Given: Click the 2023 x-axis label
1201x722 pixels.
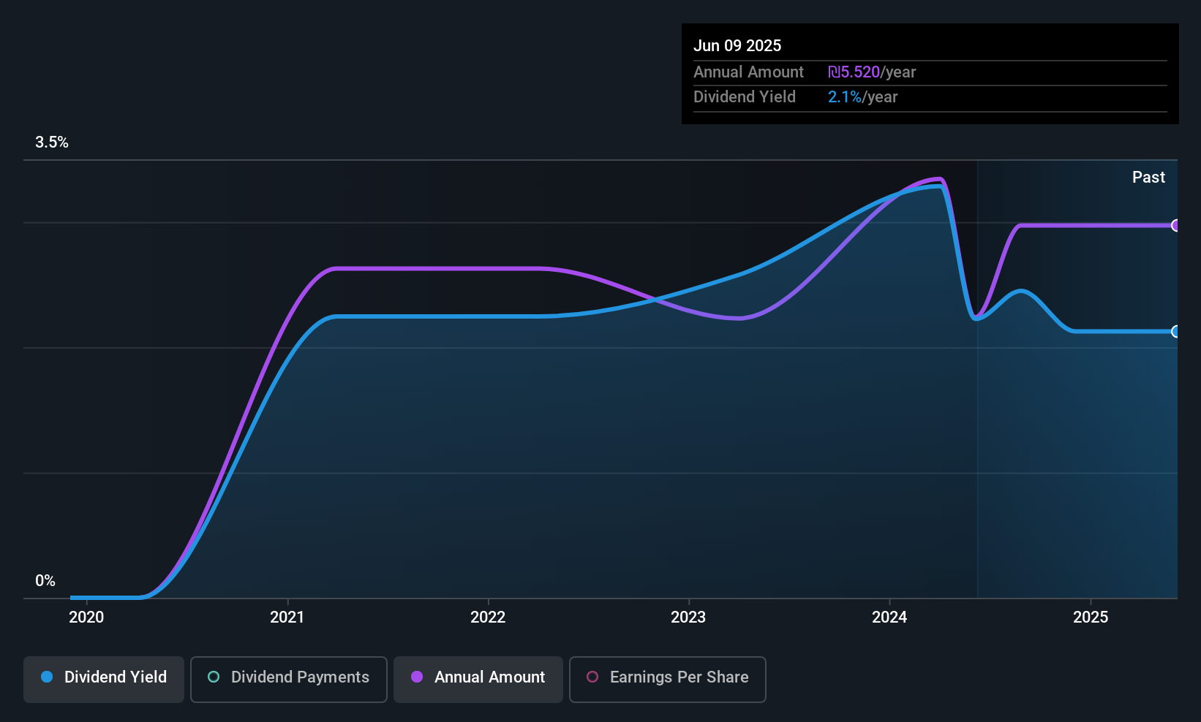Looking at the screenshot, I should click(x=688, y=617).
